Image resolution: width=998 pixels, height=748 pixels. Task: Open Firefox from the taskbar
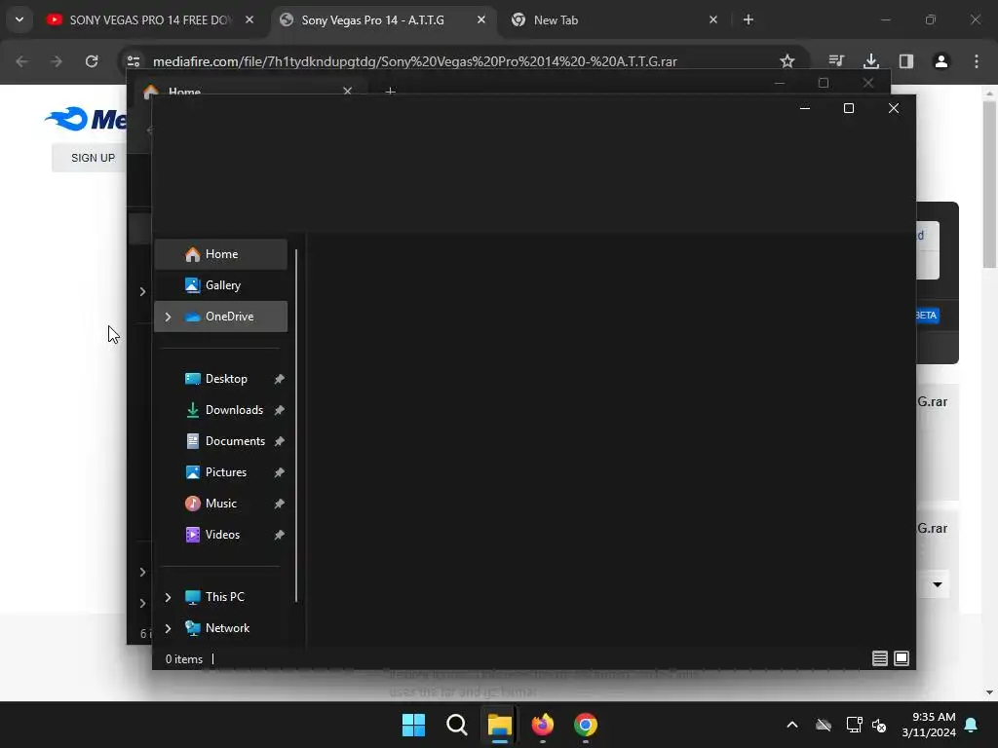click(542, 725)
